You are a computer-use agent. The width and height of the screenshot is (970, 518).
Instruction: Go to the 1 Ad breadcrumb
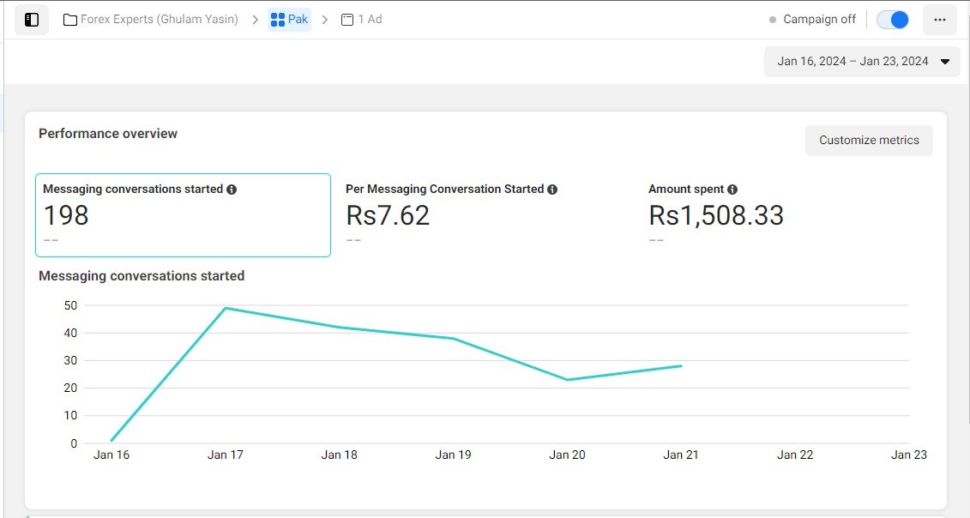click(x=370, y=19)
